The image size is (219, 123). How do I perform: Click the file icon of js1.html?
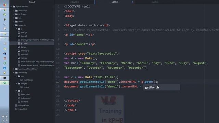point(19,43)
